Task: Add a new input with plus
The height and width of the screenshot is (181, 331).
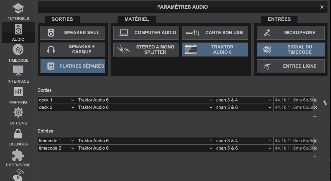Action: click(x=315, y=157)
